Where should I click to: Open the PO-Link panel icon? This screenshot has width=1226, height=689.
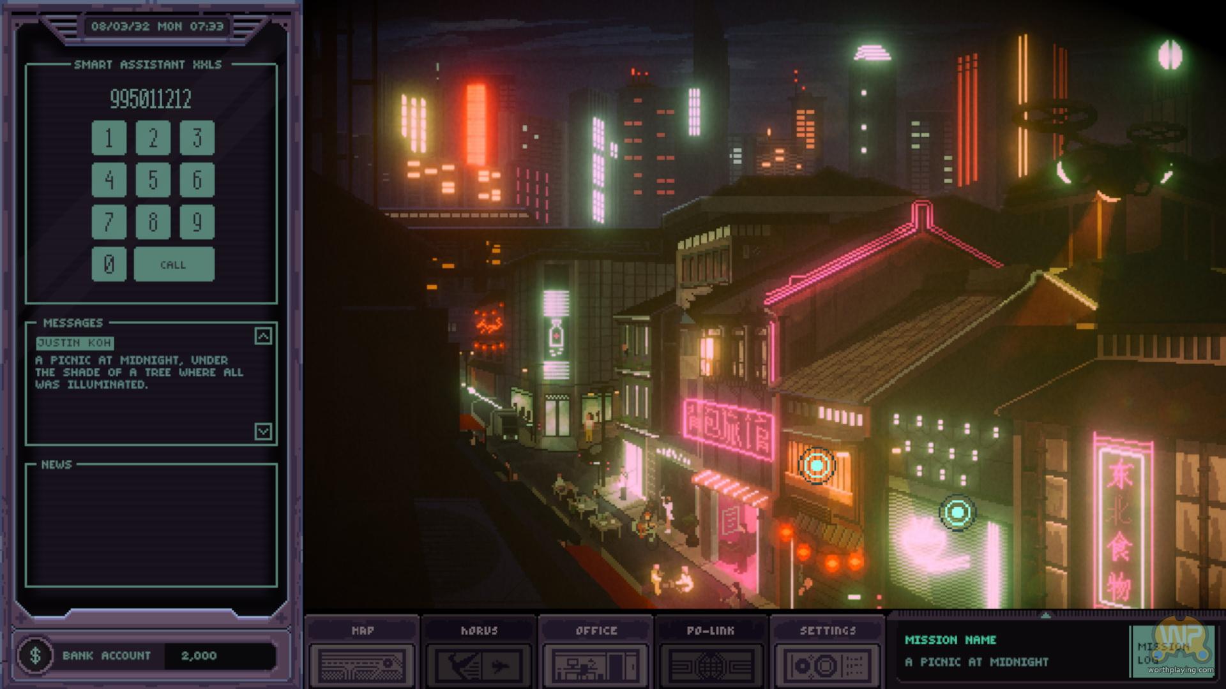[x=711, y=665]
